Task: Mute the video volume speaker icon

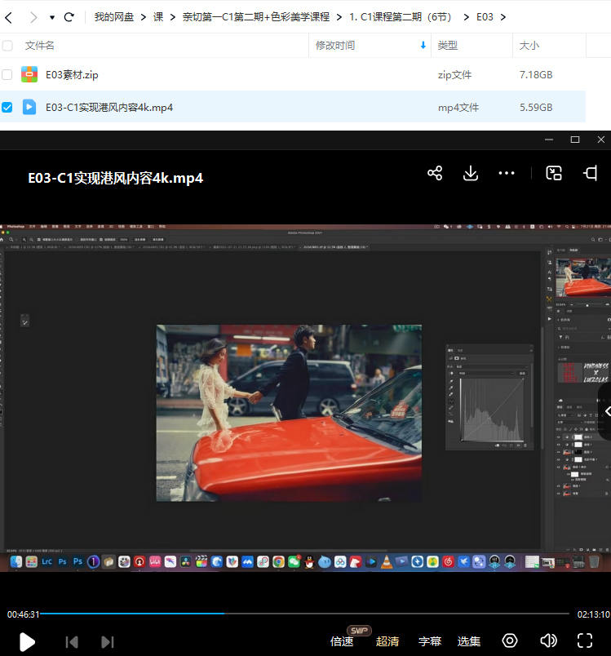Action: (x=548, y=640)
